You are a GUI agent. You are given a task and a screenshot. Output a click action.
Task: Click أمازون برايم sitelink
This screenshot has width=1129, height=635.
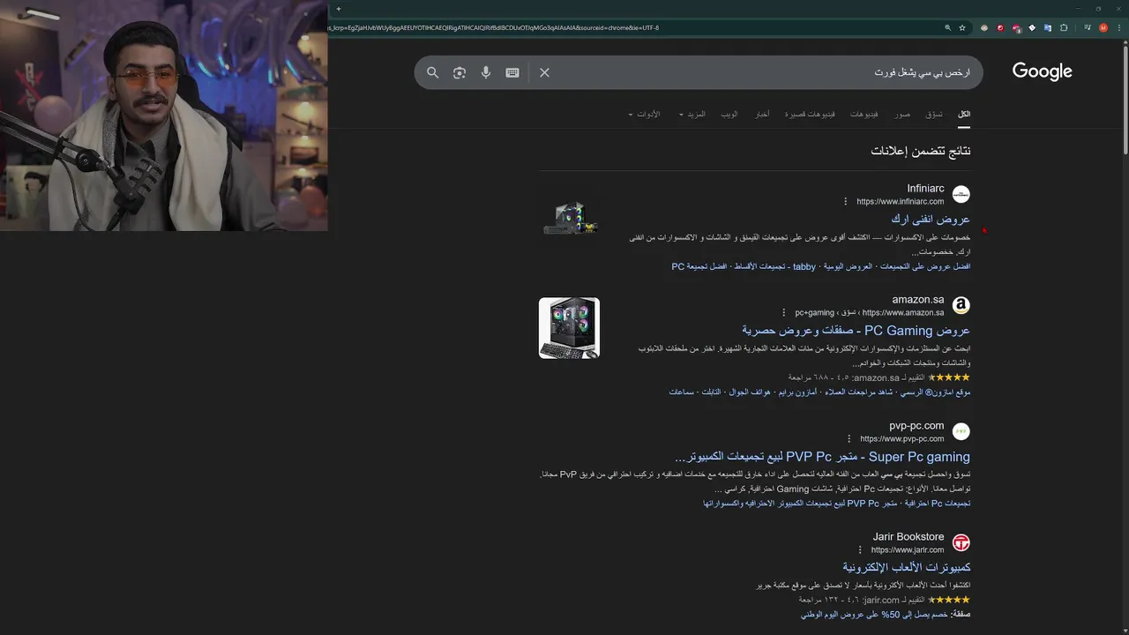[x=797, y=392]
